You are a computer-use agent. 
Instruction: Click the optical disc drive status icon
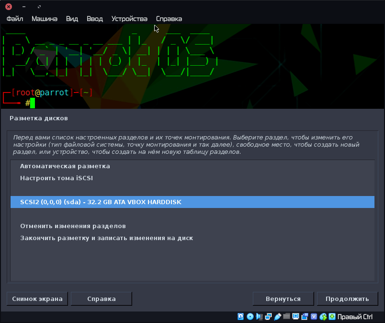pos(250,316)
